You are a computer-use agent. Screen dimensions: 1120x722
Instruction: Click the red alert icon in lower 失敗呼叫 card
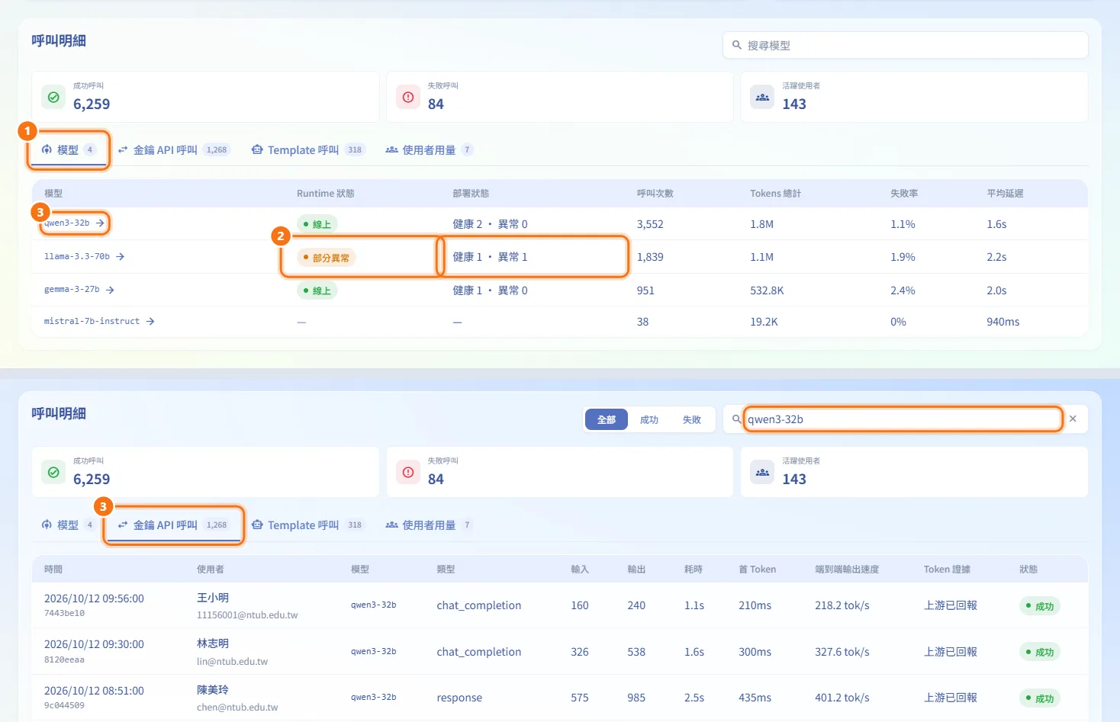[x=408, y=472]
